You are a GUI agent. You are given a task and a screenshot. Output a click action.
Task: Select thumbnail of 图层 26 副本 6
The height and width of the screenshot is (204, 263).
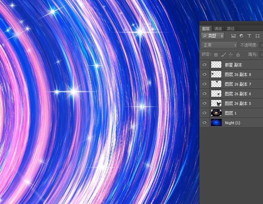[216, 94]
